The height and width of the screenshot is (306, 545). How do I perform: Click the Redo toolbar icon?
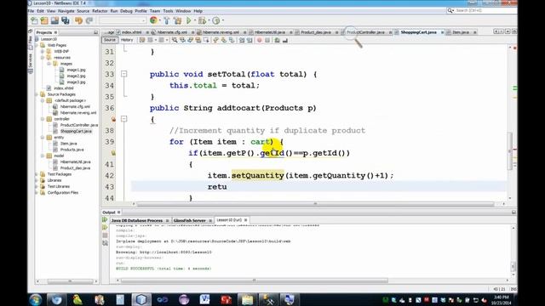[89, 20]
